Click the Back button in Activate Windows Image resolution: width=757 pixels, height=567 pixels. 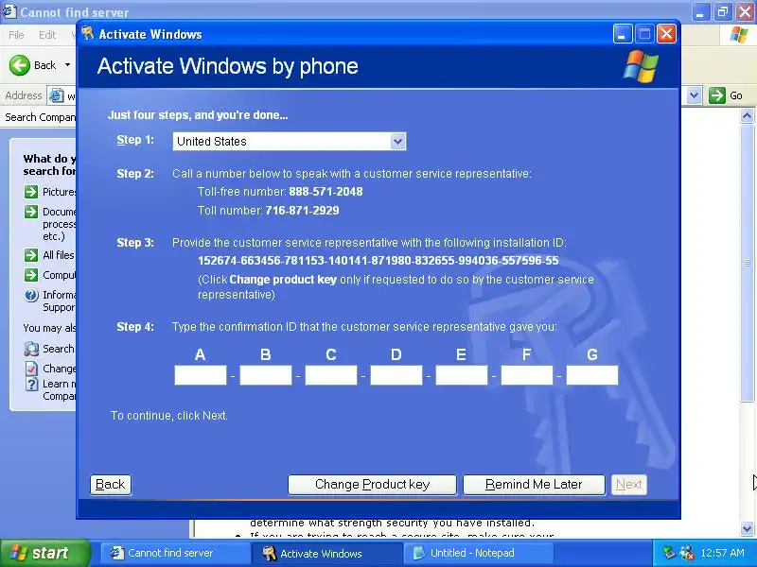pyautogui.click(x=111, y=485)
